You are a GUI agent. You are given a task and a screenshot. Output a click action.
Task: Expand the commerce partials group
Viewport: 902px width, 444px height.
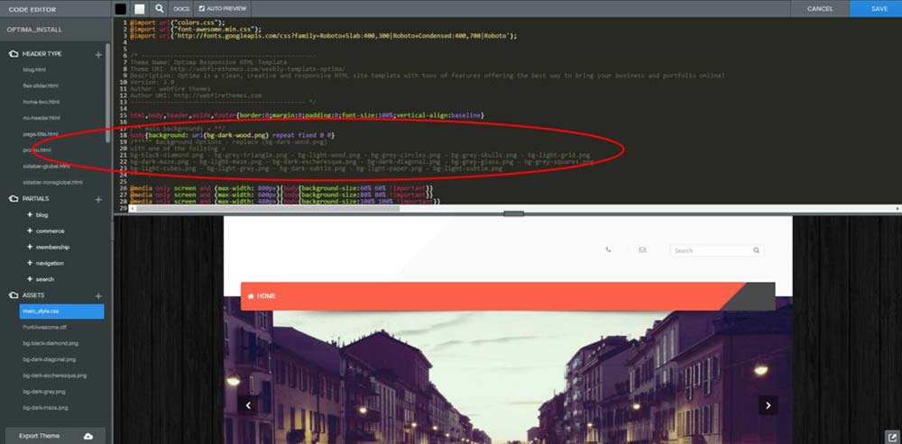(x=45, y=231)
